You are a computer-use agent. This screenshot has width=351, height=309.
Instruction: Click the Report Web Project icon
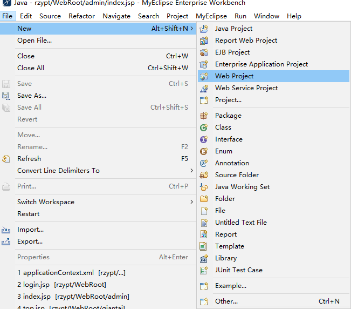(x=204, y=41)
